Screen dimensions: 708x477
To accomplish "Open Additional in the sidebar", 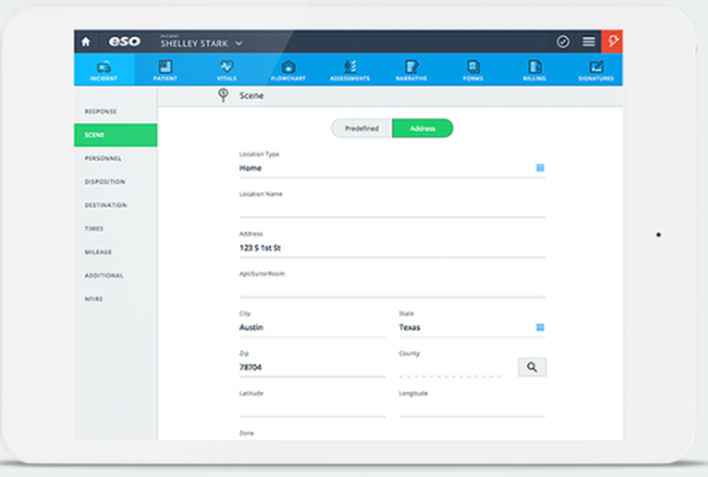I will (115, 276).
